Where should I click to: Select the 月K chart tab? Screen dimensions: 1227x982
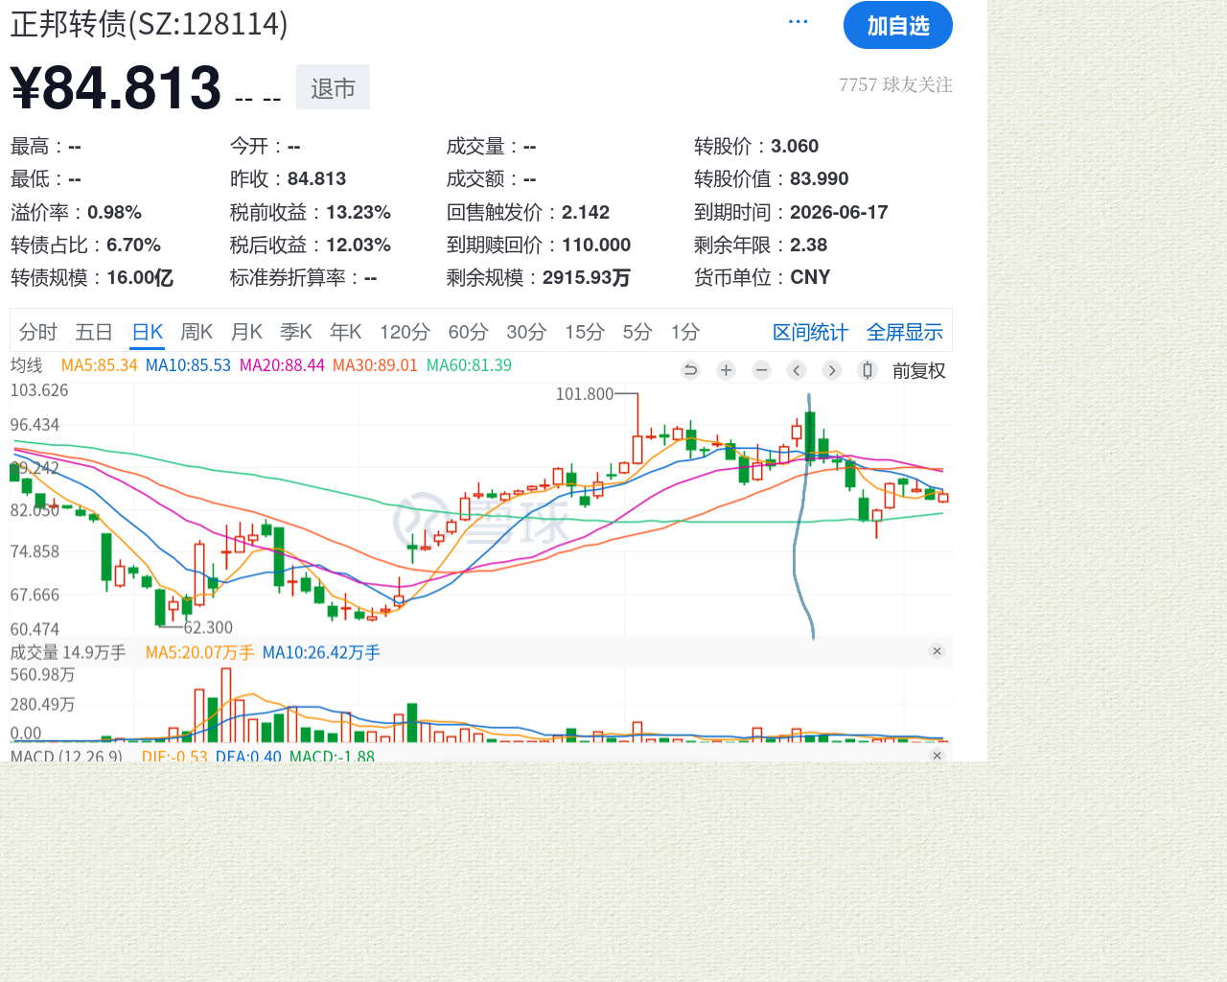pyautogui.click(x=246, y=332)
